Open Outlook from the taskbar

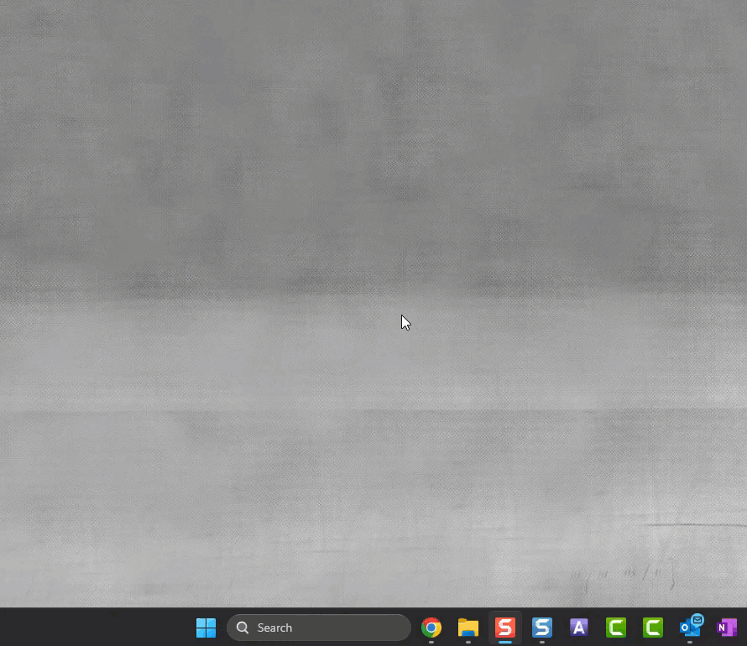point(690,628)
